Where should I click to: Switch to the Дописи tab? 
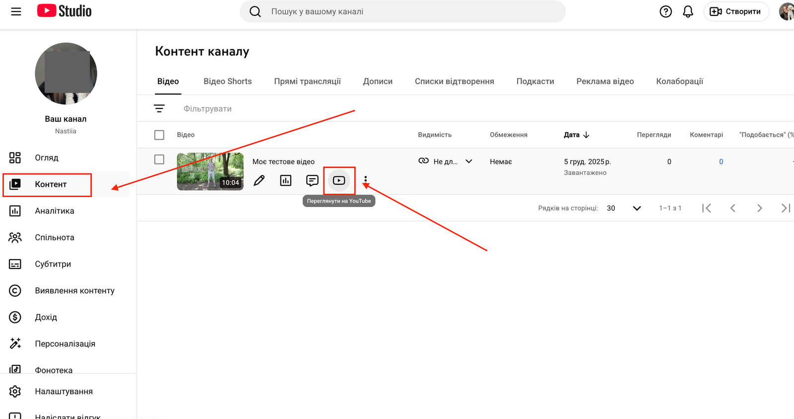(x=378, y=81)
